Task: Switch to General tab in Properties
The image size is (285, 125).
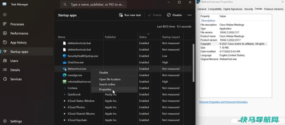Action: coord(202,9)
